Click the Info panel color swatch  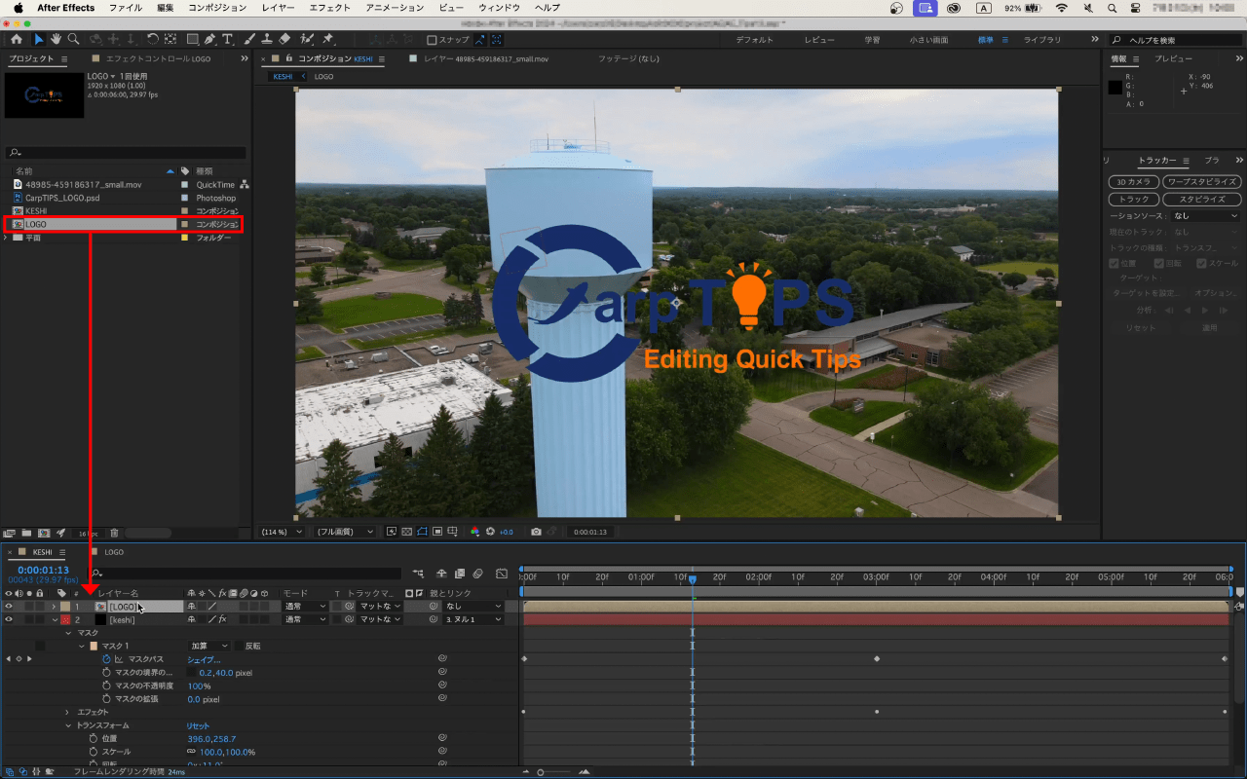(x=1115, y=88)
